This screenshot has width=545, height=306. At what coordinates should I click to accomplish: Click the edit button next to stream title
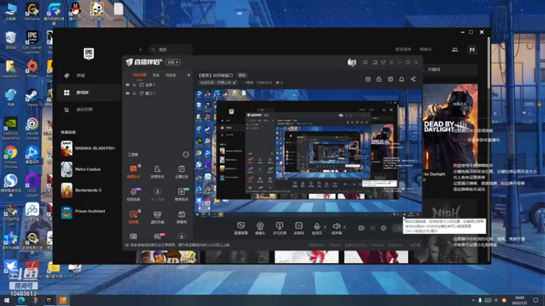[x=242, y=75]
